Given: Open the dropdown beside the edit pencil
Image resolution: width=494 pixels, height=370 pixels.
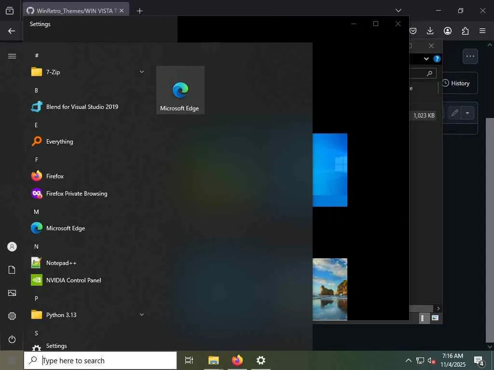Looking at the screenshot, I should pos(467,113).
